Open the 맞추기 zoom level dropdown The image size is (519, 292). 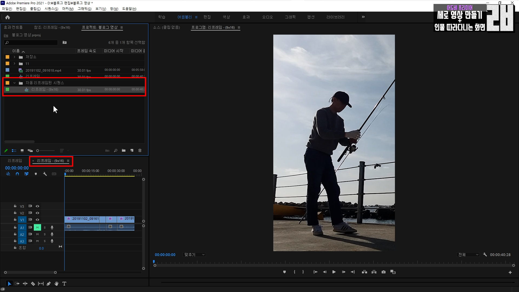point(194,255)
